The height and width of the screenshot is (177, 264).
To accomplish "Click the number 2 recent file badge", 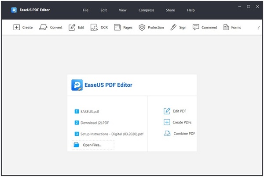I will point(77,123).
